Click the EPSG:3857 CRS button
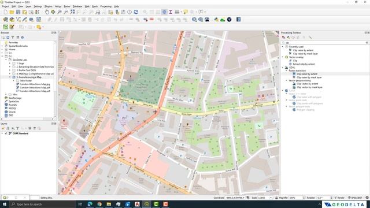Image resolution: width=370 pixels, height=208 pixels. (355, 198)
